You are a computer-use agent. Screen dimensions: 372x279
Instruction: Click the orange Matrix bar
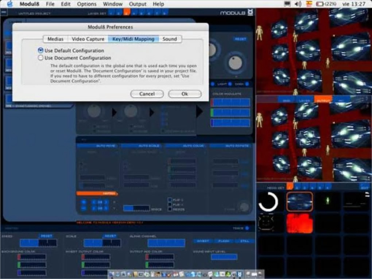[x=97, y=194]
